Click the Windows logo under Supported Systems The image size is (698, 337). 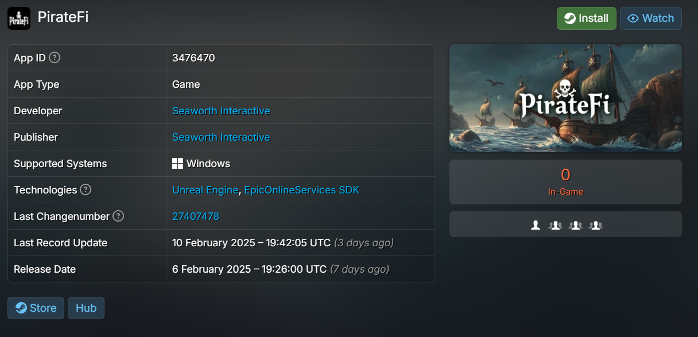177,164
